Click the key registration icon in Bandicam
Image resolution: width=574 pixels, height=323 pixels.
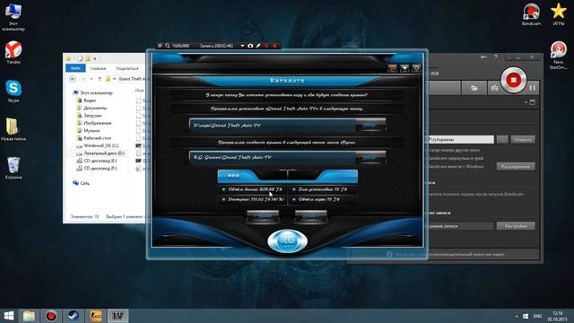click(x=484, y=57)
